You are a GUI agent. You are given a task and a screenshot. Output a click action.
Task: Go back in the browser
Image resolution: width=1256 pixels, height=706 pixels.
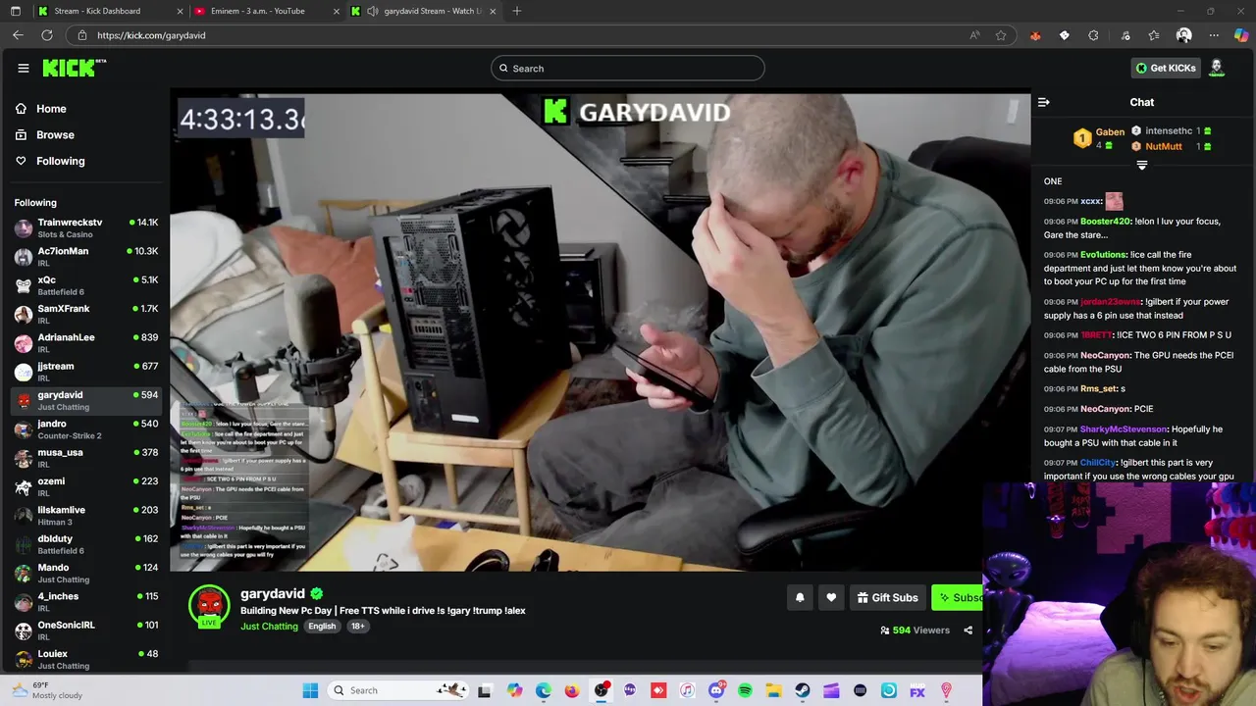tap(18, 35)
